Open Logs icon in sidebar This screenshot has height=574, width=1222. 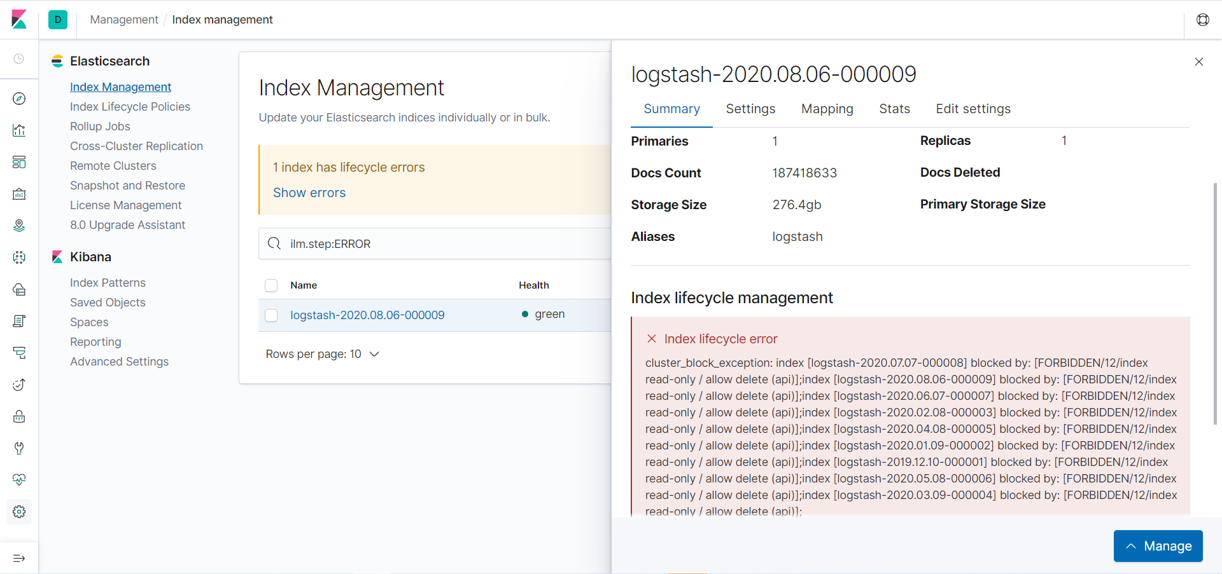(19, 321)
